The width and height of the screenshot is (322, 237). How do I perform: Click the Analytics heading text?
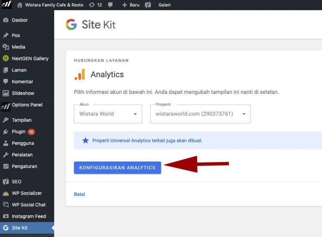tap(107, 75)
